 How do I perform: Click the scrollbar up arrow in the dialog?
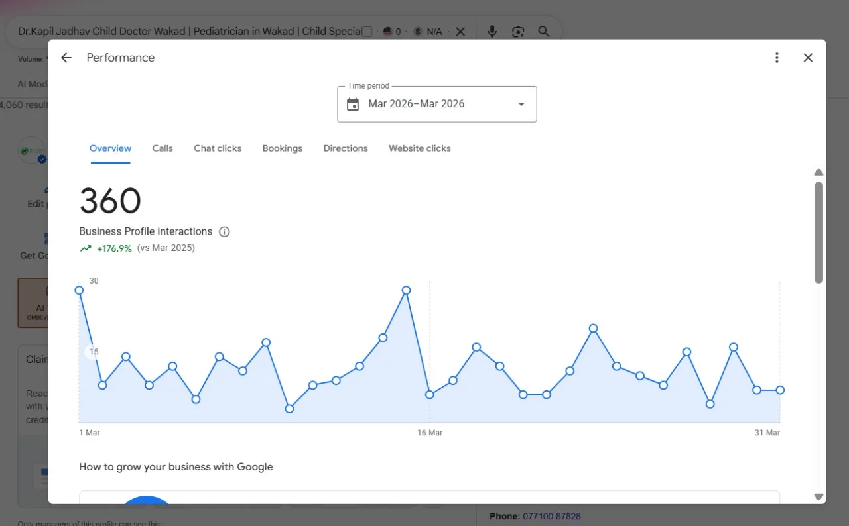click(818, 172)
